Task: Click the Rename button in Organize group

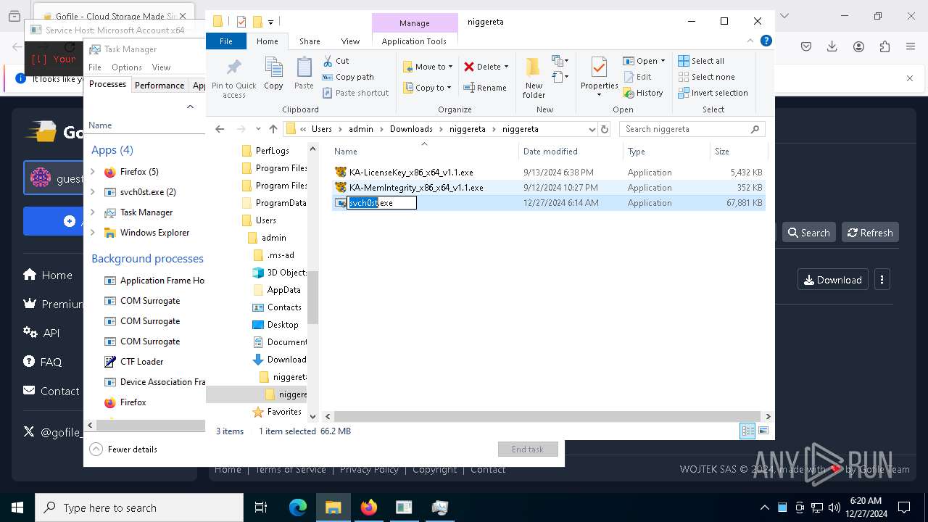Action: (x=485, y=88)
